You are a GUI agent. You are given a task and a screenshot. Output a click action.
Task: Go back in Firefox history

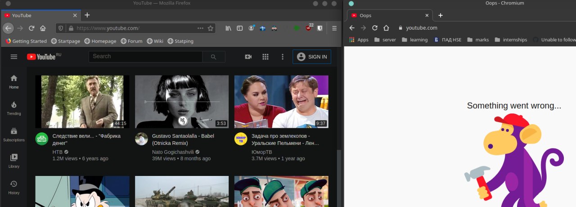[x=8, y=28]
